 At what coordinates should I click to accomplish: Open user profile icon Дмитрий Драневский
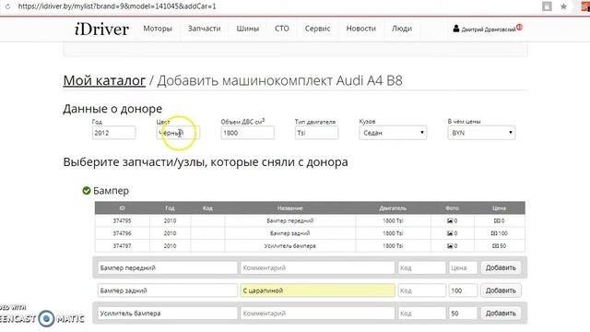[x=456, y=29]
